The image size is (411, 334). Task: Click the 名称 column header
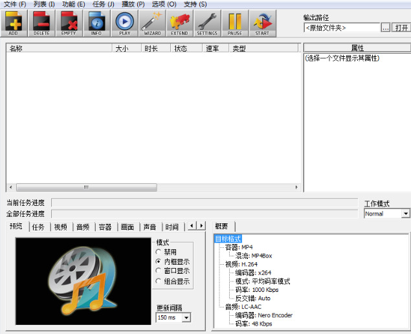[60, 49]
